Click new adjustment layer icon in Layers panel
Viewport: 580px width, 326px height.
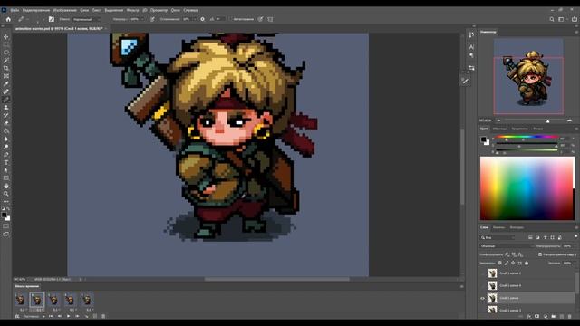[x=546, y=317]
